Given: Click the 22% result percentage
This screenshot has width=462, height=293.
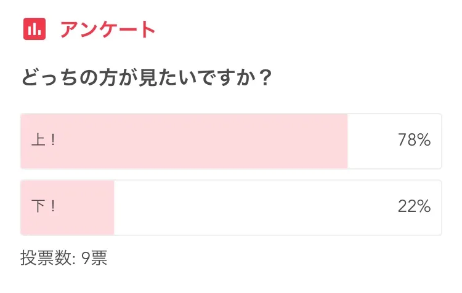Looking at the screenshot, I should [x=414, y=207].
